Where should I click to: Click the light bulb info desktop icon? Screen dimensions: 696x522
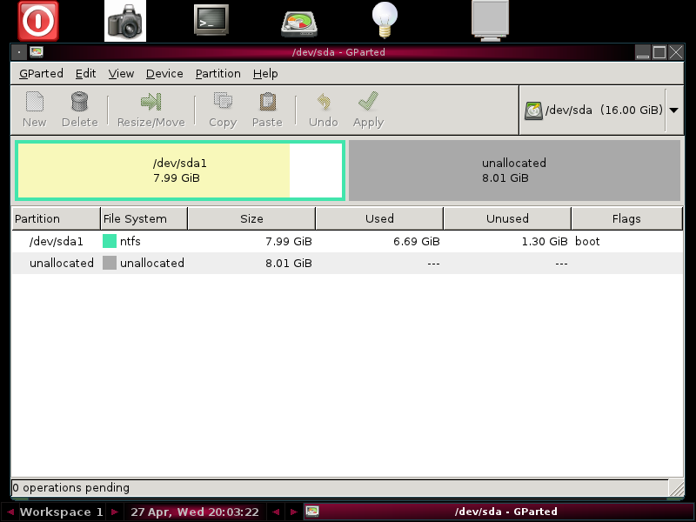385,20
